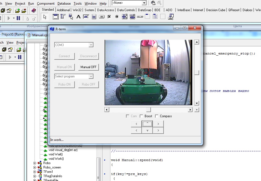Enable the Boost checkbox

tap(141, 116)
